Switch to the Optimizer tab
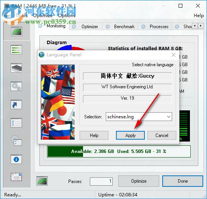Image resolution: width=207 pixels, height=199 pixels. click(86, 27)
